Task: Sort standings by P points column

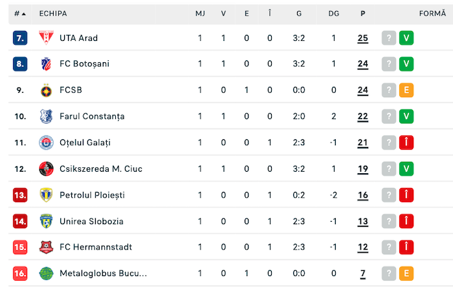Action: (x=362, y=14)
